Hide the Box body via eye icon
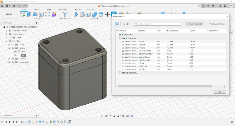 [x=15, y=52]
